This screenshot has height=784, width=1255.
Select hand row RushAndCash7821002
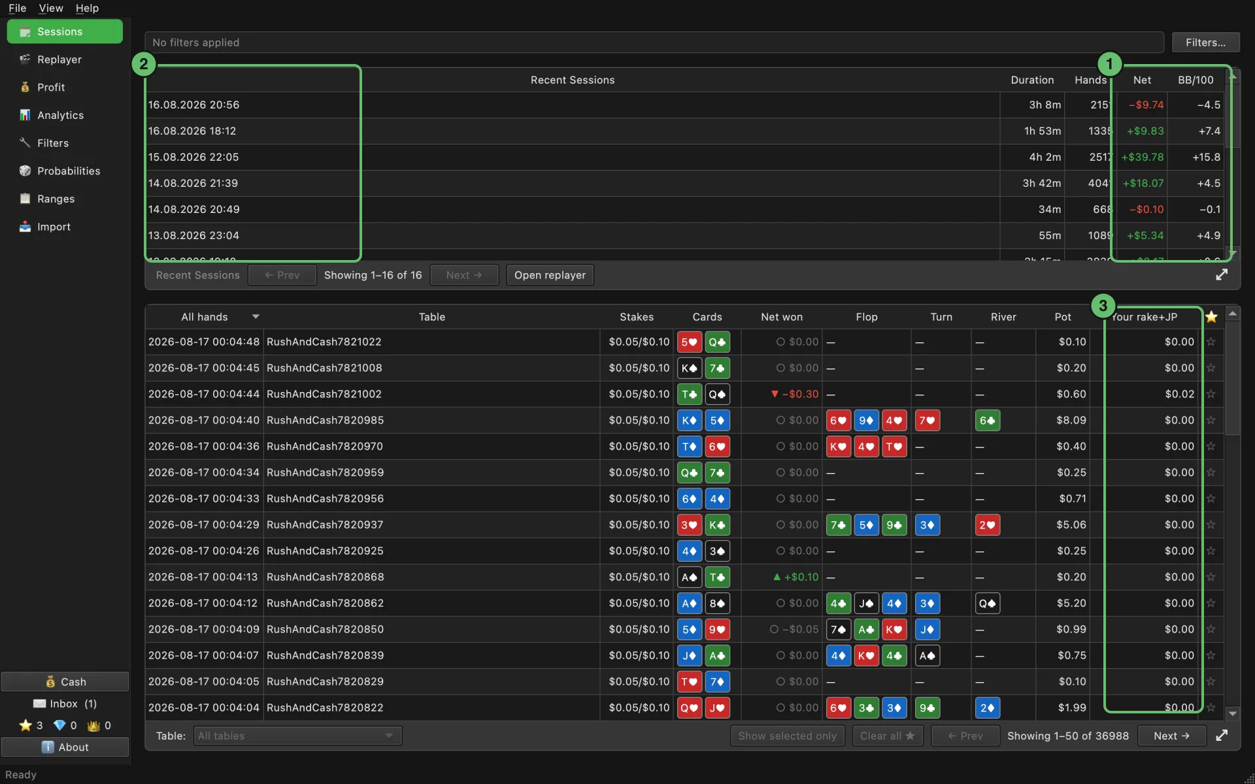[x=684, y=394]
